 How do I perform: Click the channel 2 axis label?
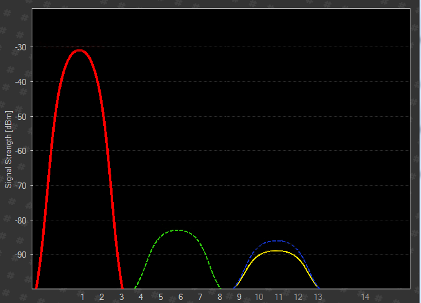pyautogui.click(x=102, y=297)
